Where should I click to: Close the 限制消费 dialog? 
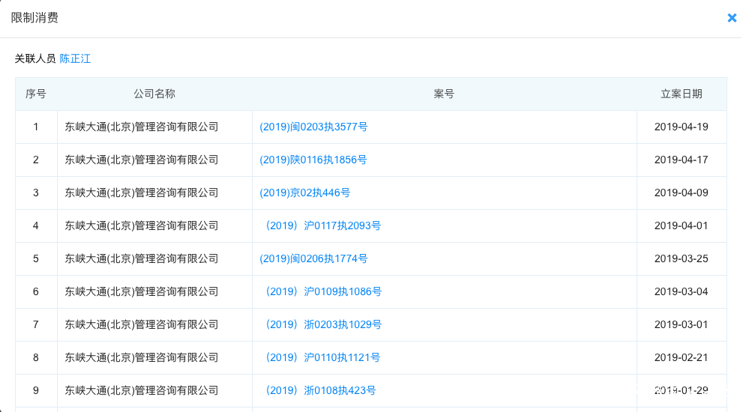(x=732, y=18)
